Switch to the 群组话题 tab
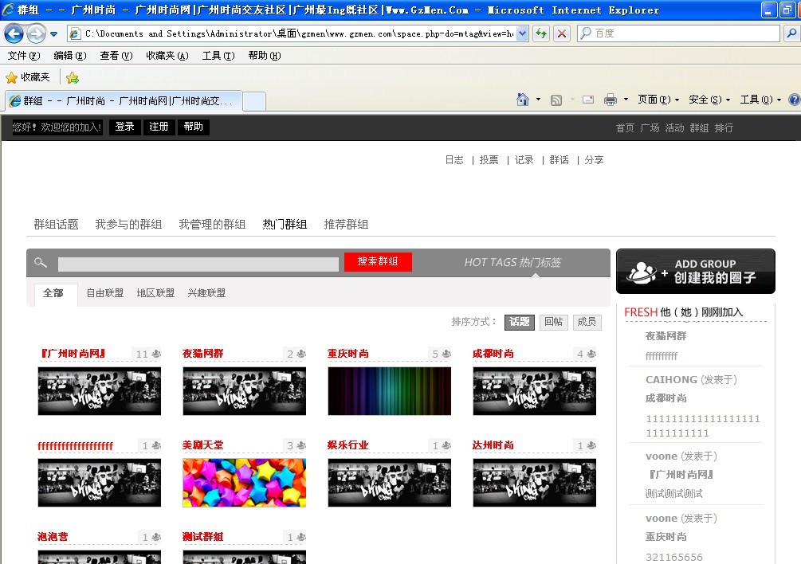This screenshot has height=564, width=801. coord(57,225)
